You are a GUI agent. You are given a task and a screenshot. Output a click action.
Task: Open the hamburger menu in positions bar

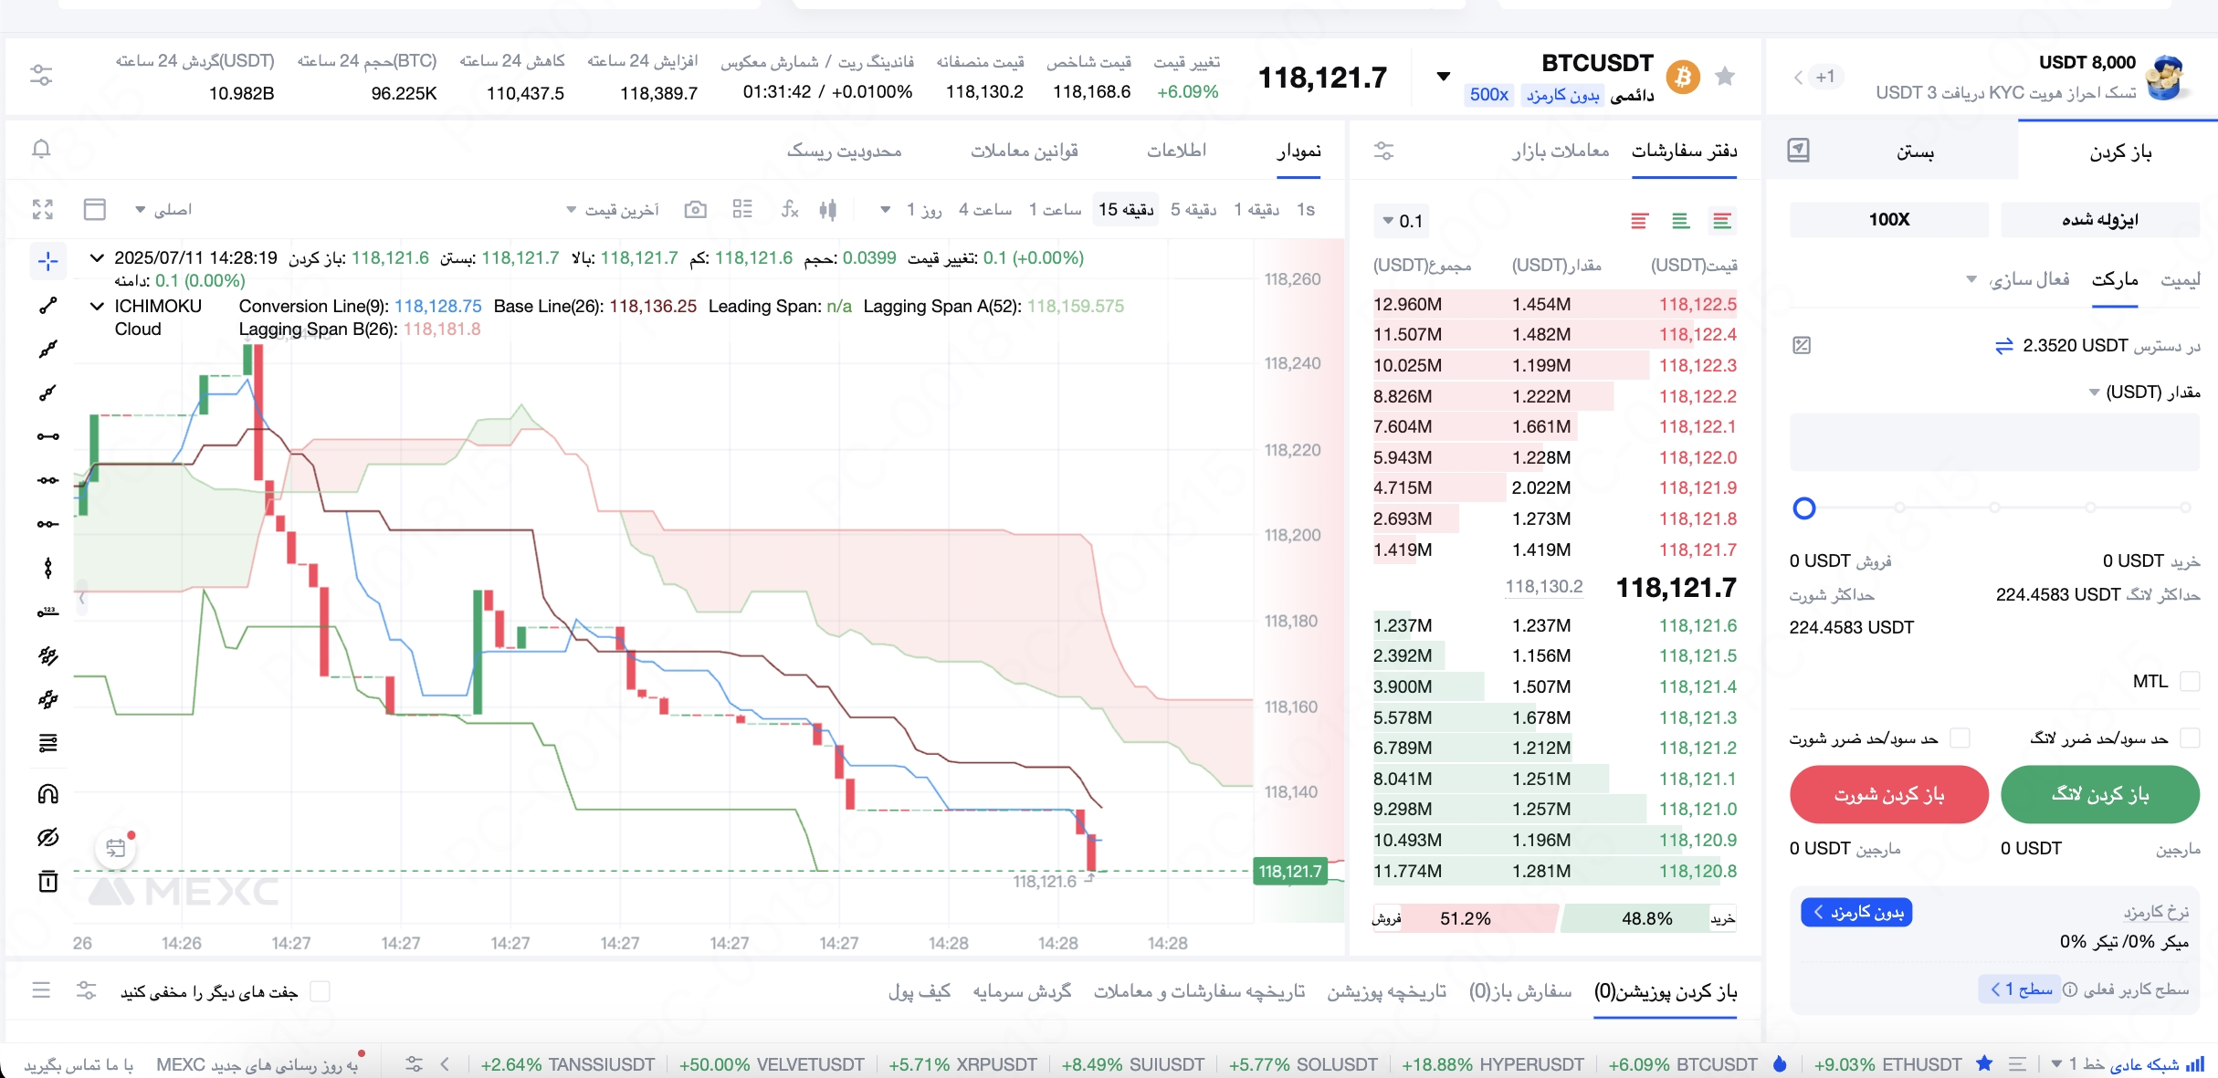(x=41, y=990)
